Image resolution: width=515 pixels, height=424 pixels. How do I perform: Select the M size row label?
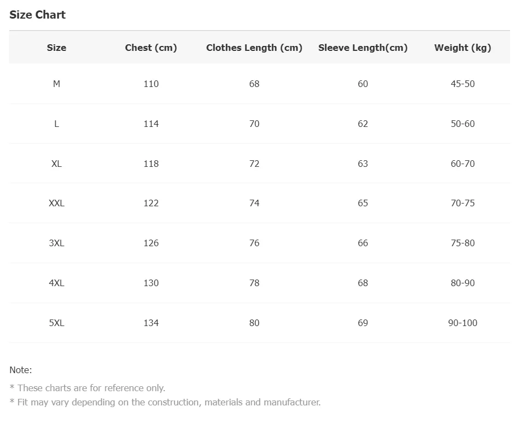(56, 84)
